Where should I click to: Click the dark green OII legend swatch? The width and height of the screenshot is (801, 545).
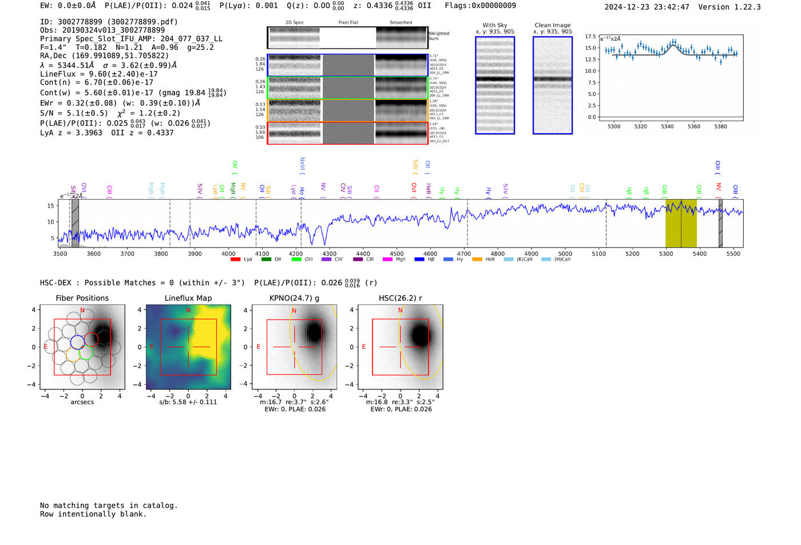click(266, 260)
